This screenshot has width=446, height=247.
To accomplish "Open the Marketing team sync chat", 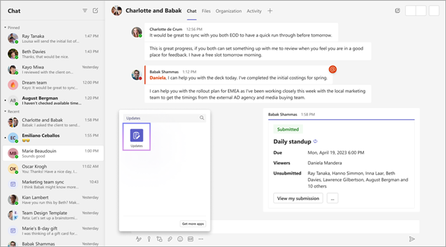I will point(53,184).
